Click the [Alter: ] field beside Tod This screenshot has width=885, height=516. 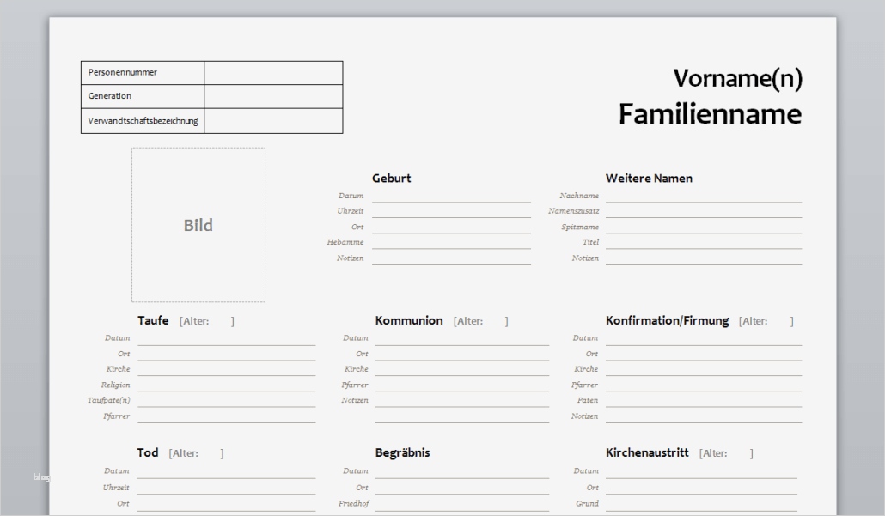click(x=196, y=453)
